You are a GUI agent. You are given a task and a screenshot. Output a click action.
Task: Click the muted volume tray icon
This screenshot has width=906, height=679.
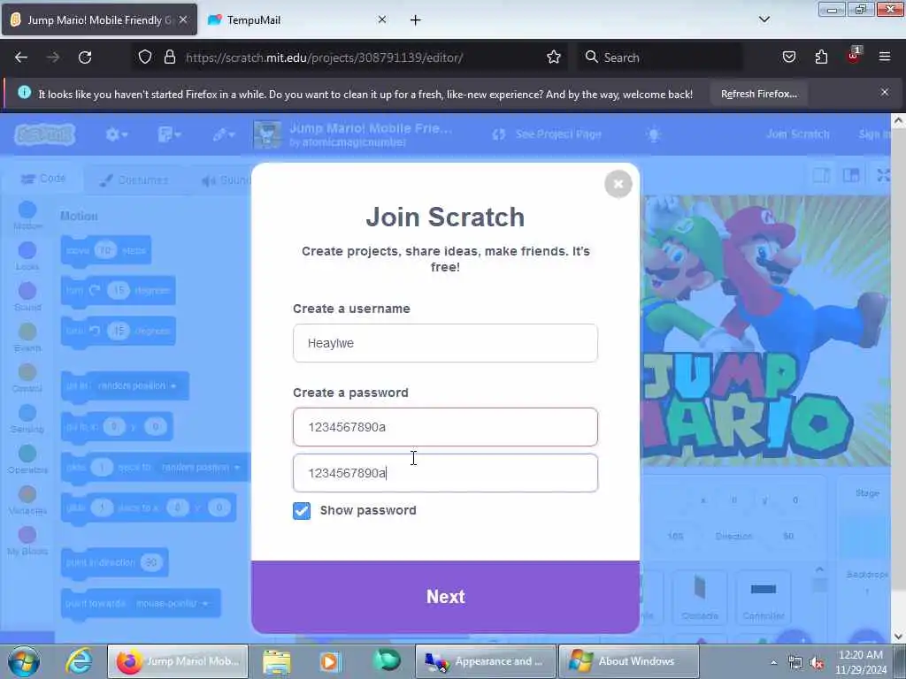[x=817, y=663]
